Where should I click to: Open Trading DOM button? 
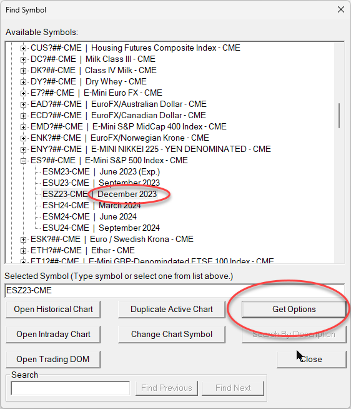53,360
